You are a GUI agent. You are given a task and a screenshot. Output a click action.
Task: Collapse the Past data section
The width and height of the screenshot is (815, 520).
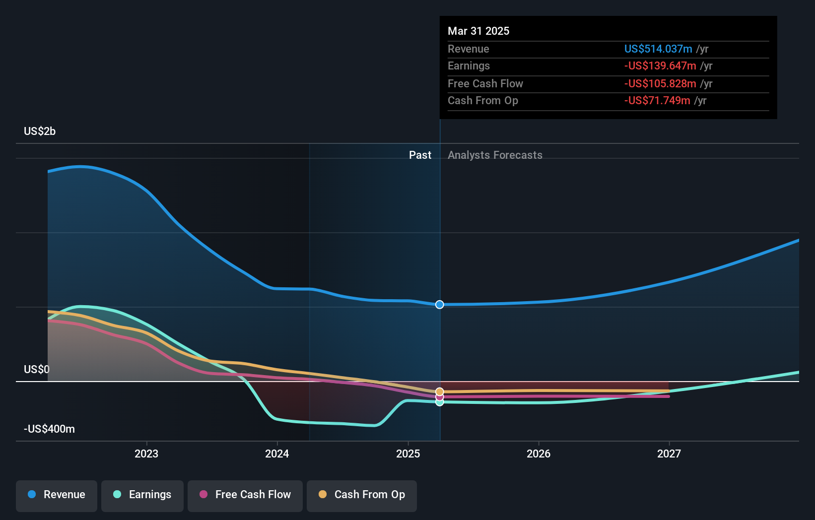tap(420, 155)
